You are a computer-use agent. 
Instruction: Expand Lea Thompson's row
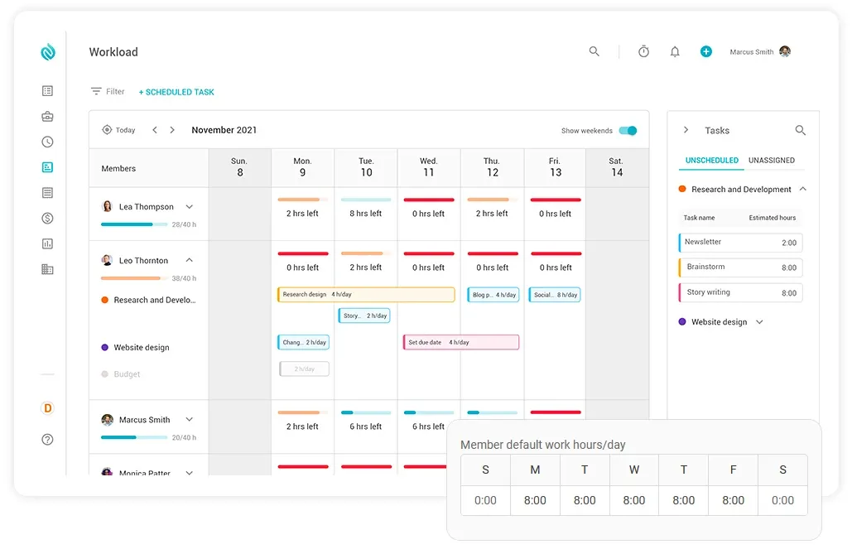[x=189, y=206]
